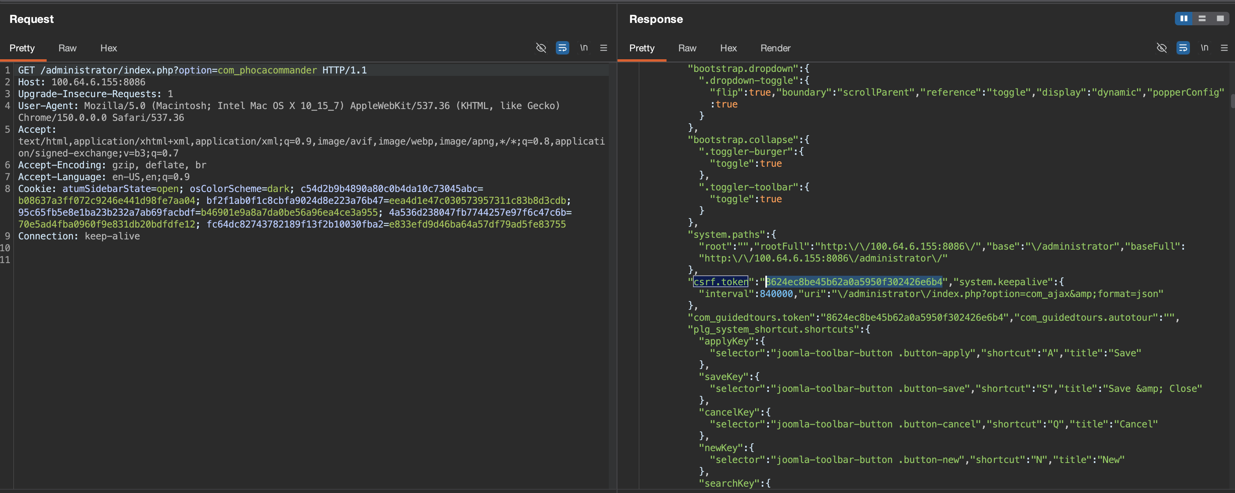The width and height of the screenshot is (1235, 493).
Task: Click the Host header value 100.64.6.155:8086
Action: tap(98, 82)
